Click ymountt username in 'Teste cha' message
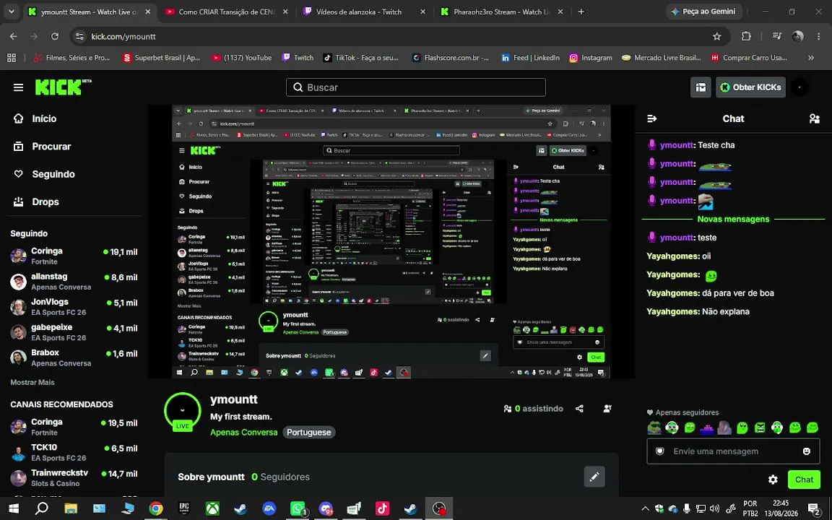The width and height of the screenshot is (832, 520). tap(677, 145)
